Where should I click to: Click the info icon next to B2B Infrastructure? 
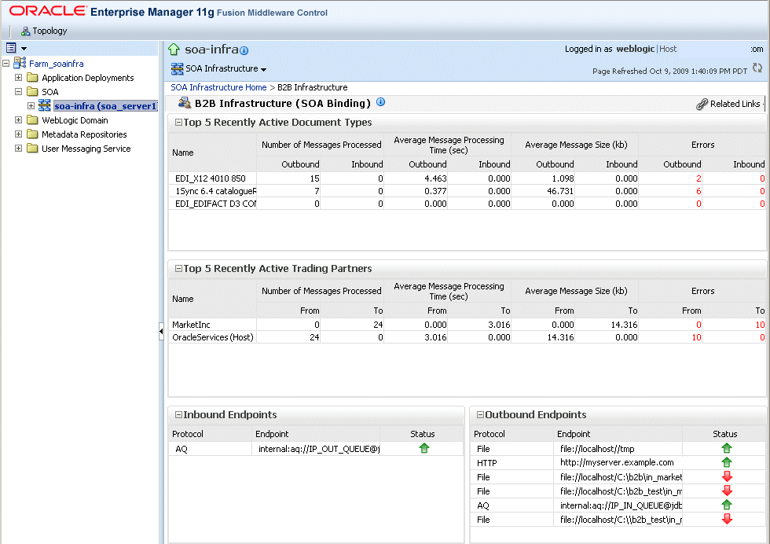pos(380,102)
